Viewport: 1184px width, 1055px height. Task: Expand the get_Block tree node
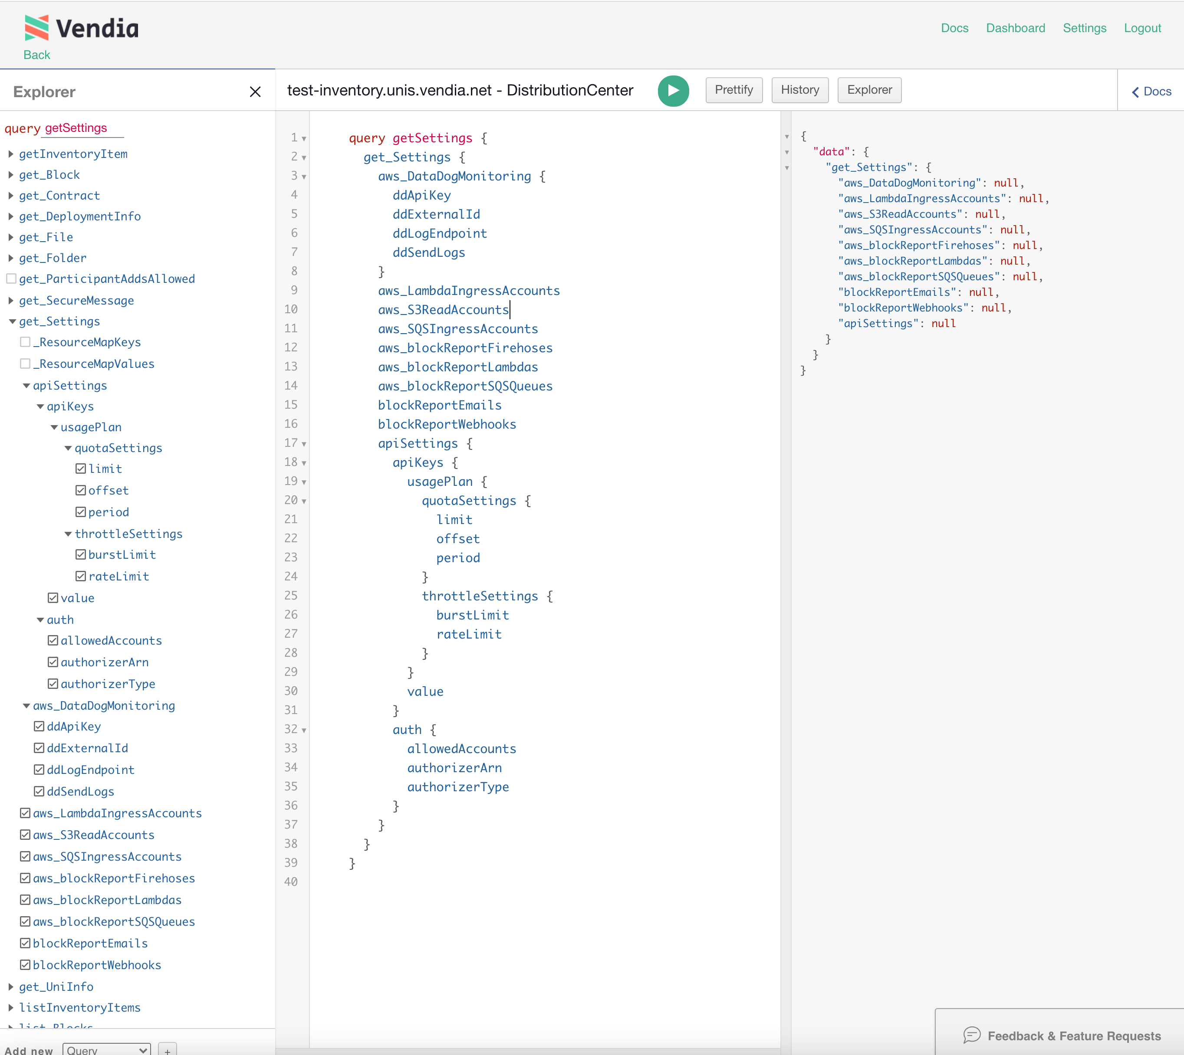11,174
